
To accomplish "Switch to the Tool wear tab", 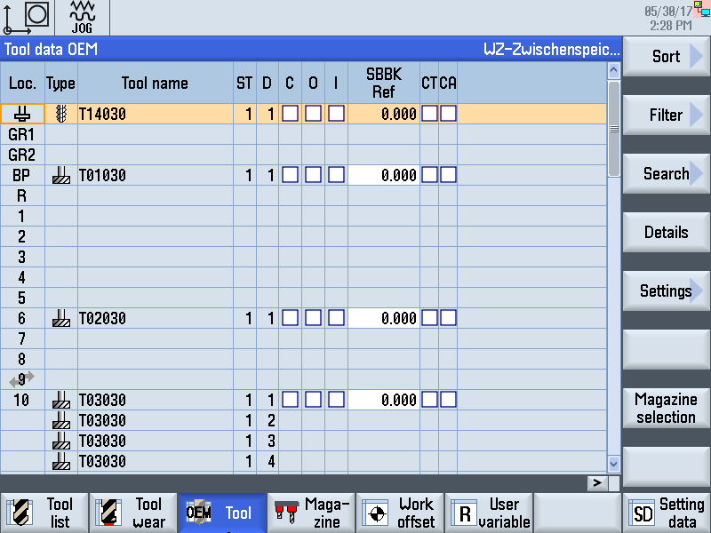I will (133, 513).
